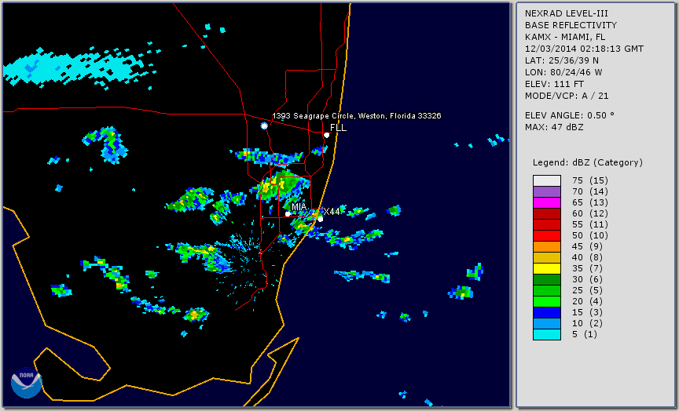Click the '35 (7)' legend value

(587, 268)
